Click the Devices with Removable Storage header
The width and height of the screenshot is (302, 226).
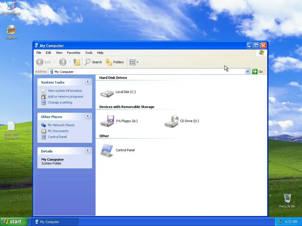coord(127,107)
